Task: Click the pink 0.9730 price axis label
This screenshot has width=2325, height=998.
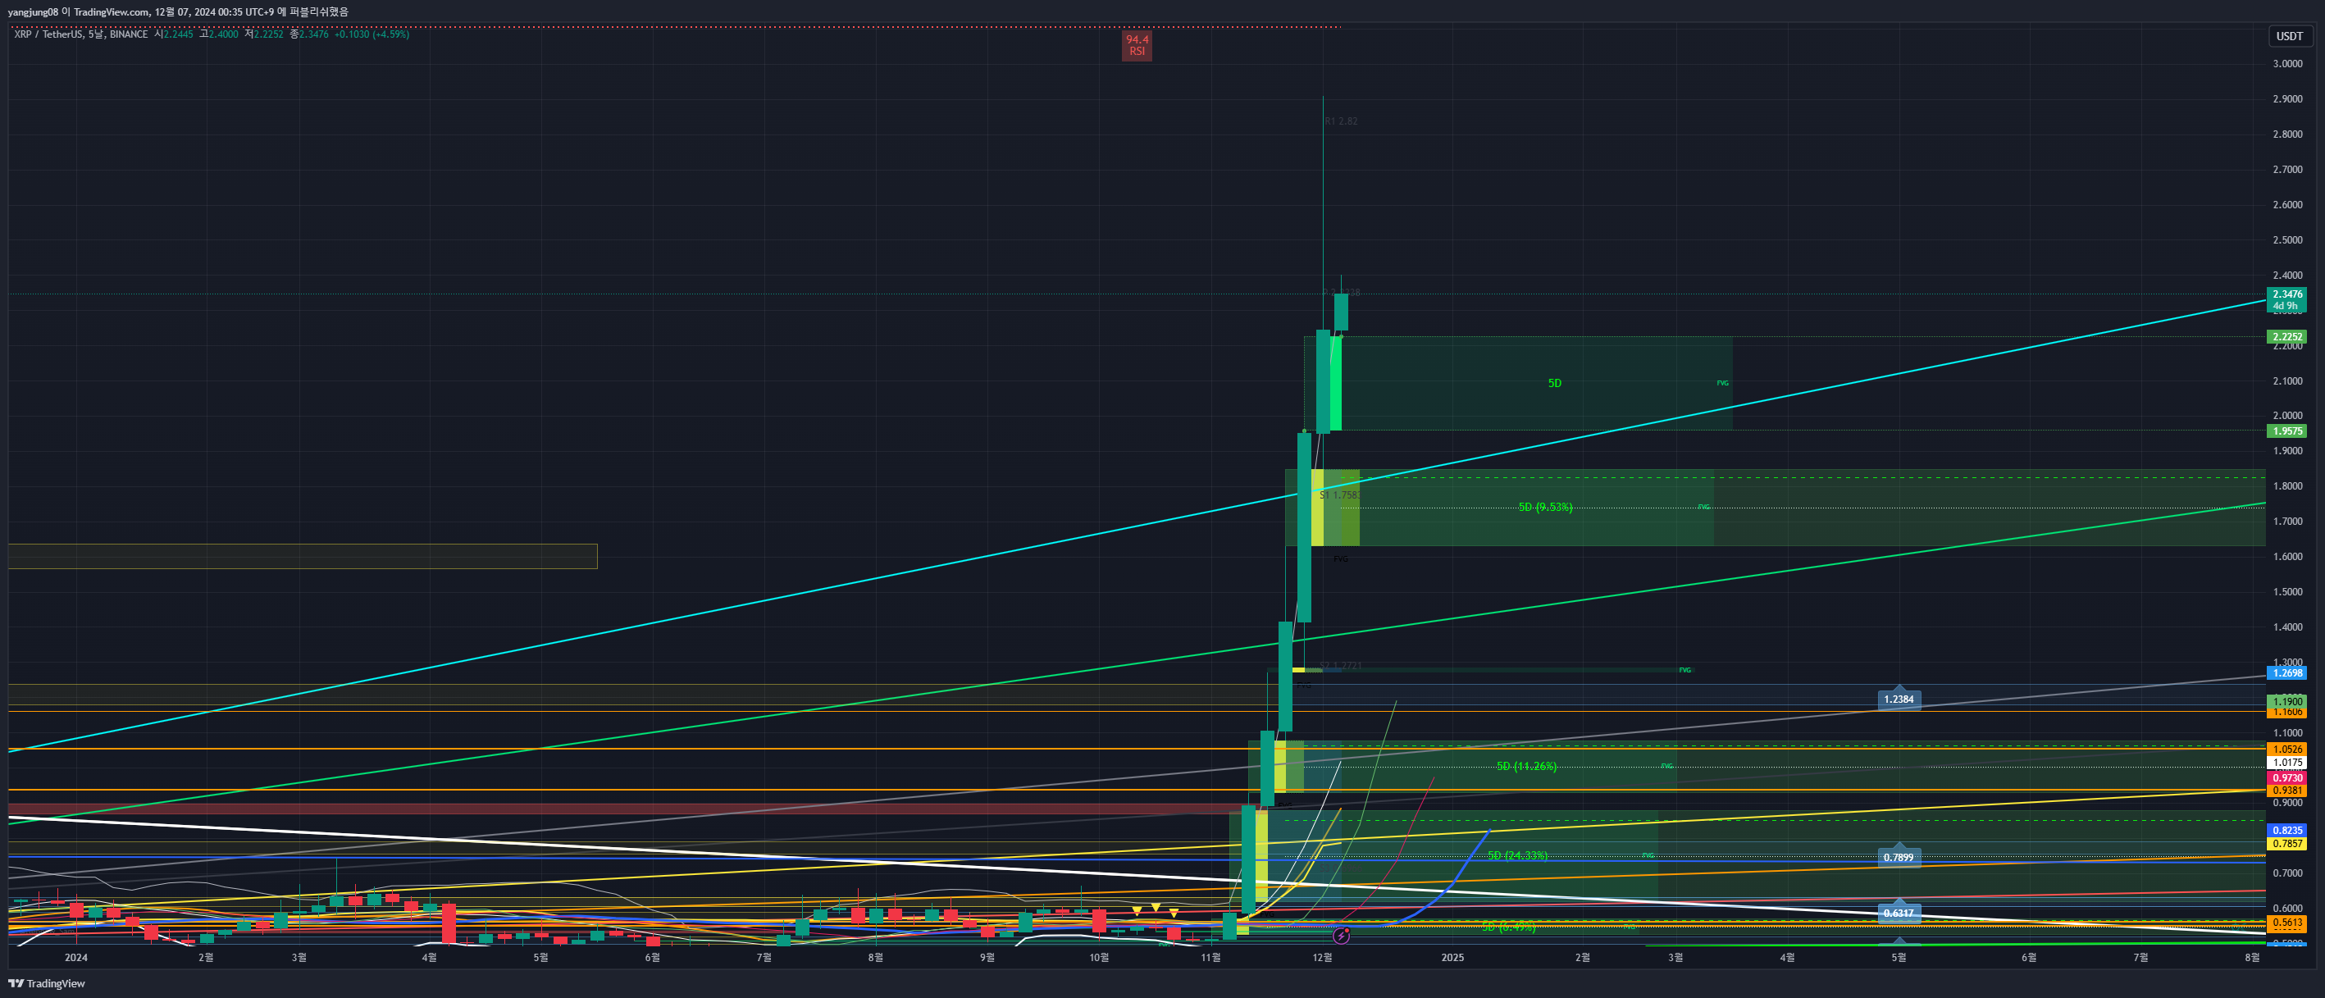Action: [2286, 778]
